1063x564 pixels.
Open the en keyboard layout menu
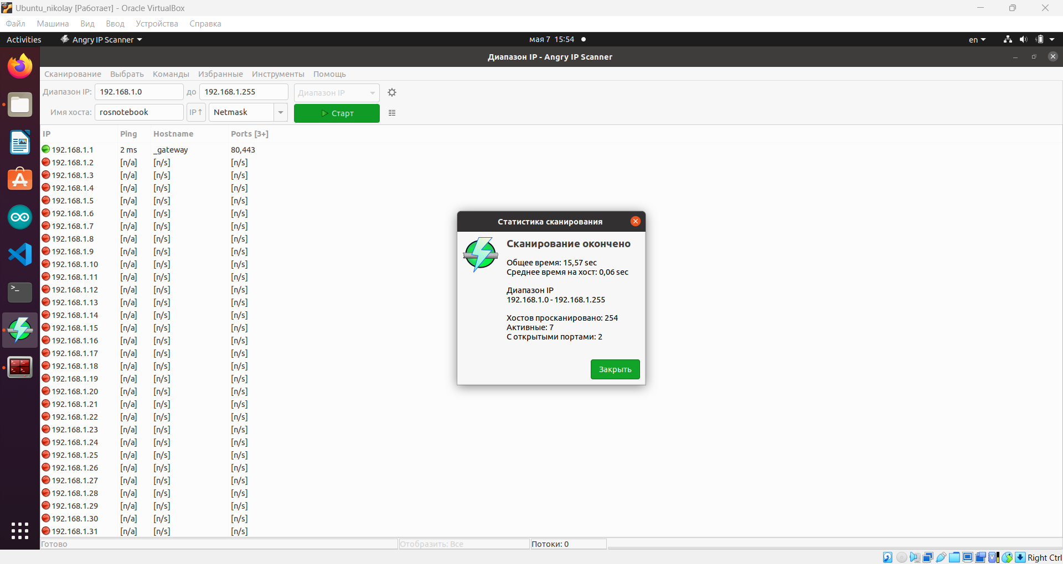(977, 40)
